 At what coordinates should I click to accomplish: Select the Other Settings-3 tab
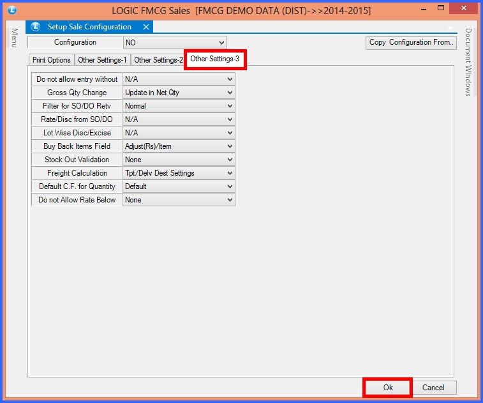click(214, 59)
